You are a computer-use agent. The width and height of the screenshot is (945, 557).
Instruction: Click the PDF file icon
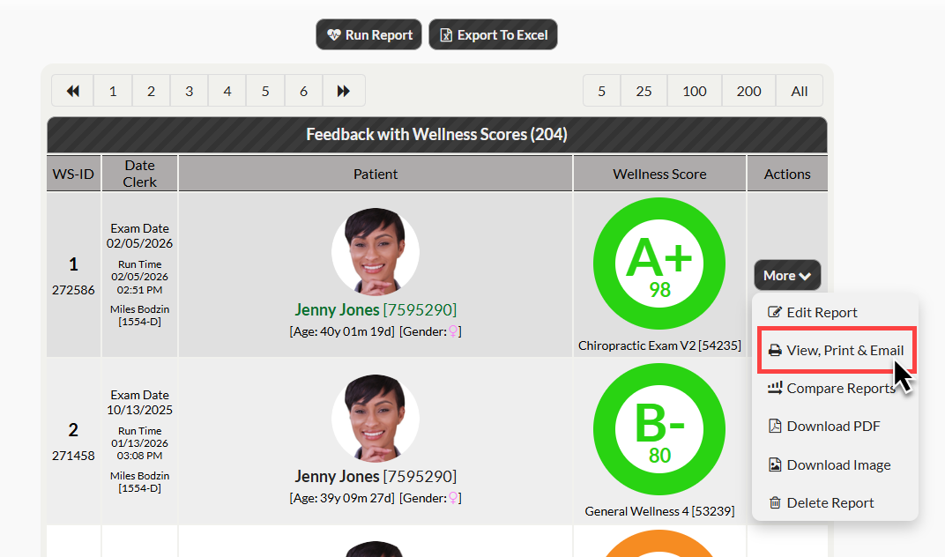(x=775, y=427)
